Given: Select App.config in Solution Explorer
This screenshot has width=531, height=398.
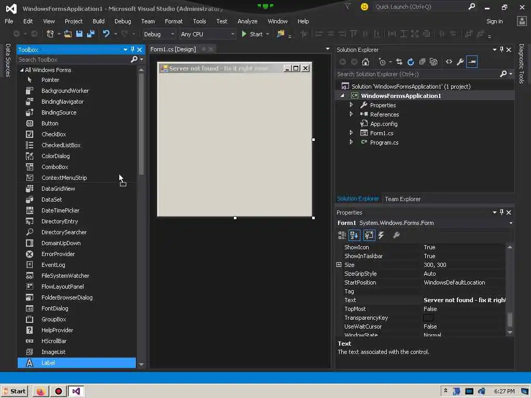Looking at the screenshot, I should pyautogui.click(x=384, y=124).
